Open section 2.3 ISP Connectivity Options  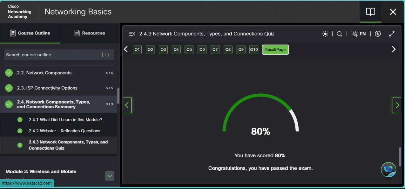[59, 88]
